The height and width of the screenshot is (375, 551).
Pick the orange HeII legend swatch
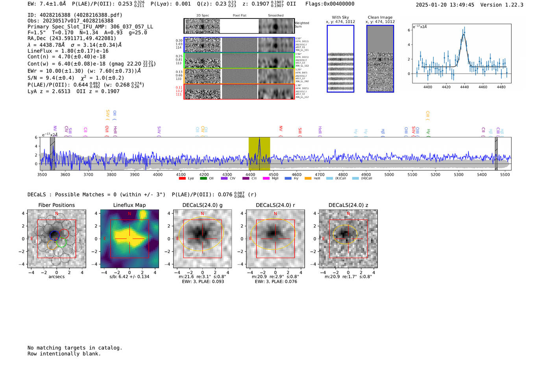click(x=308, y=178)
